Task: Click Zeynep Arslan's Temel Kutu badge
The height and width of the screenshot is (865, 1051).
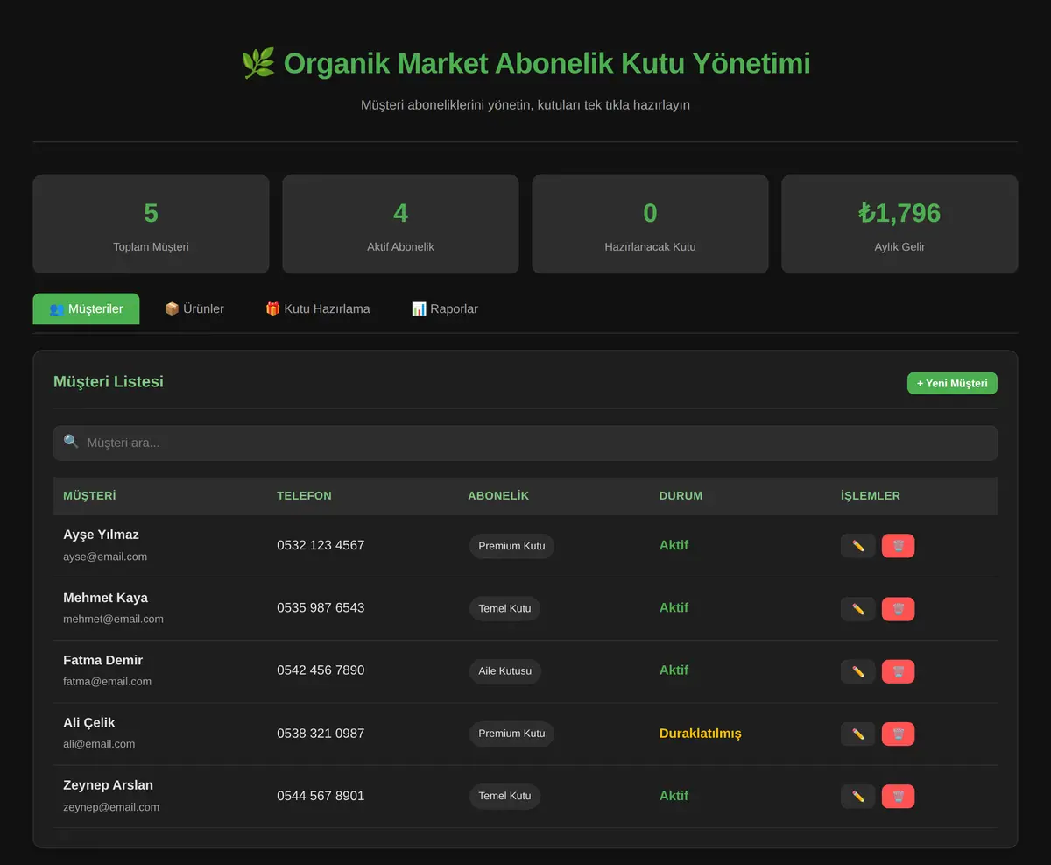Action: point(504,796)
